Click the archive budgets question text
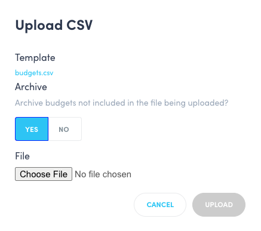Image resolution: width=261 pixels, height=231 pixels. tap(121, 103)
